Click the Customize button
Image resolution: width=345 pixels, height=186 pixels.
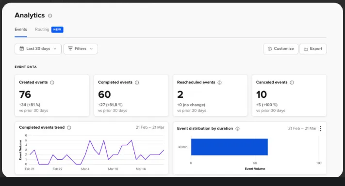click(x=280, y=49)
